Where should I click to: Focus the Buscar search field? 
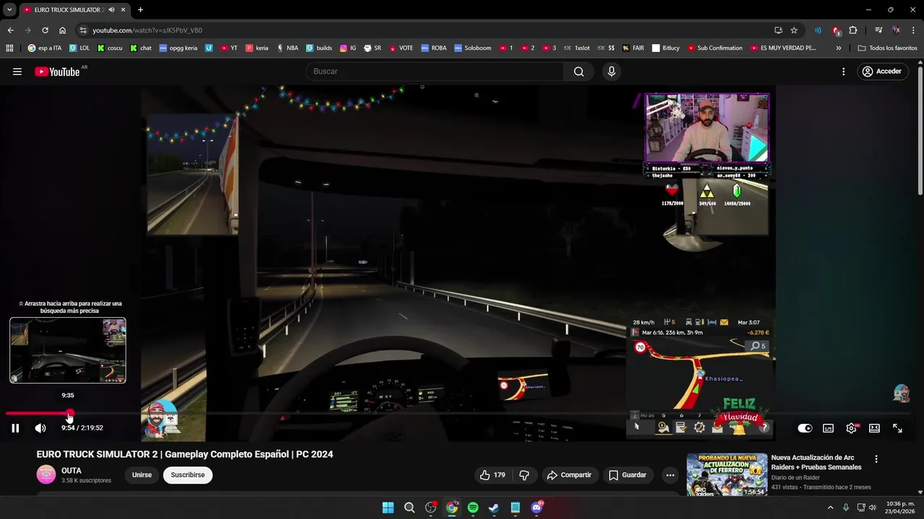435,71
